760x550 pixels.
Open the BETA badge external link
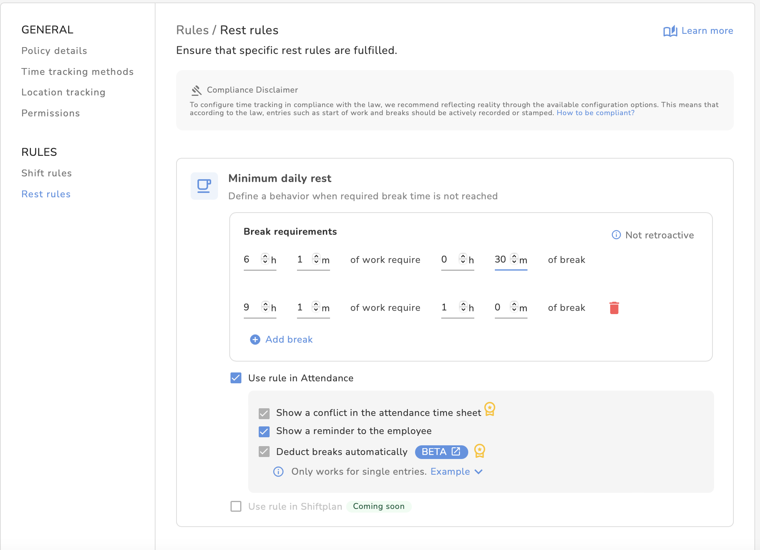(x=456, y=451)
